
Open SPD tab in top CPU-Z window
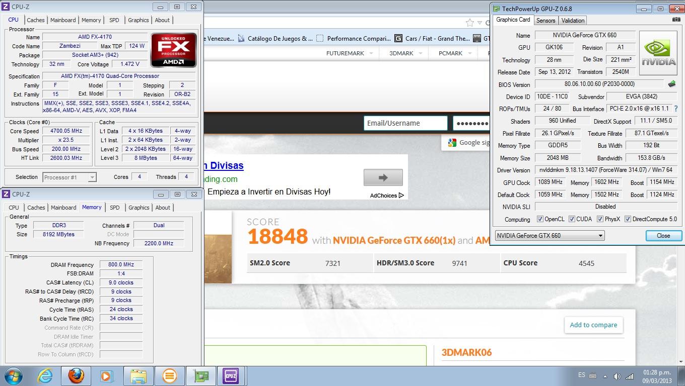tap(114, 20)
